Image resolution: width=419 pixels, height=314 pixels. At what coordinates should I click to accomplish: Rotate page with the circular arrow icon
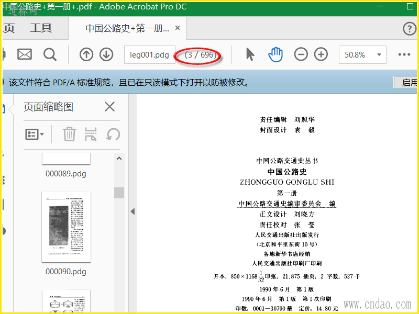pyautogui.click(x=113, y=134)
